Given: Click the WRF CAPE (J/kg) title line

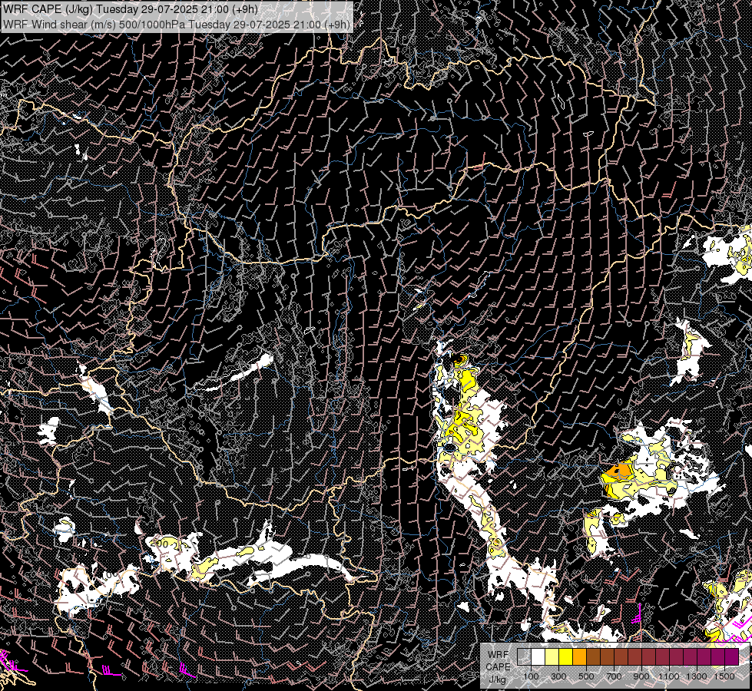Looking at the screenshot, I should coord(131,8).
